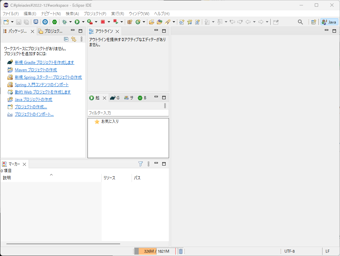Viewport: 340px width, 256px height.
Task: Open the launch view's three-dot menu
Action: (x=165, y=106)
